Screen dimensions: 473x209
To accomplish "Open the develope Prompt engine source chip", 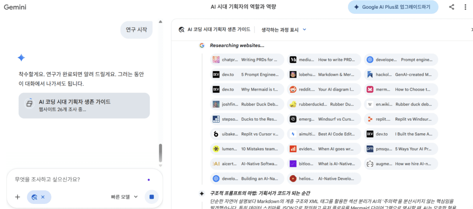I will point(401,60).
